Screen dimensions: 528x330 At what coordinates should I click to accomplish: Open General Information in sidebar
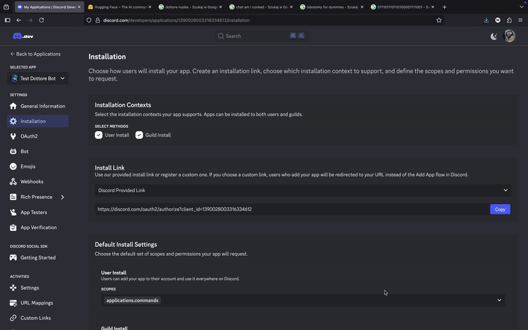point(42,106)
